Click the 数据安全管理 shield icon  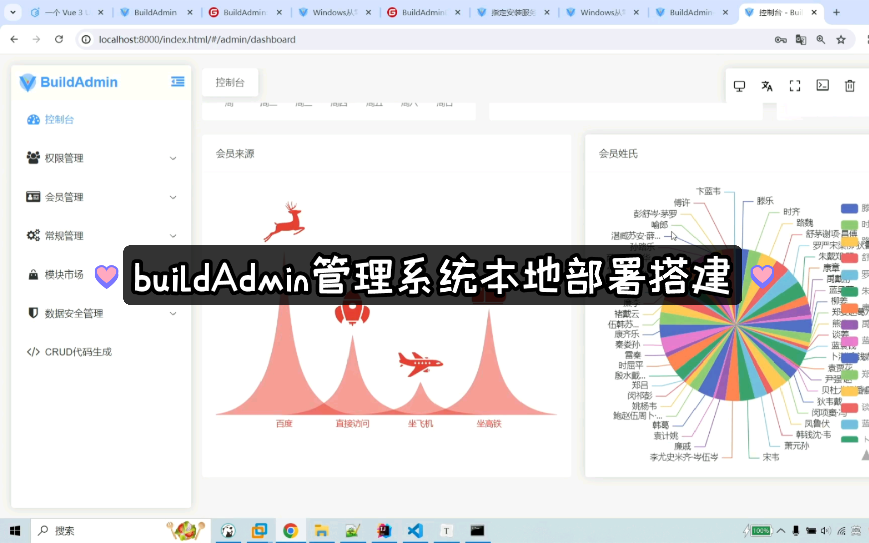[x=33, y=313]
